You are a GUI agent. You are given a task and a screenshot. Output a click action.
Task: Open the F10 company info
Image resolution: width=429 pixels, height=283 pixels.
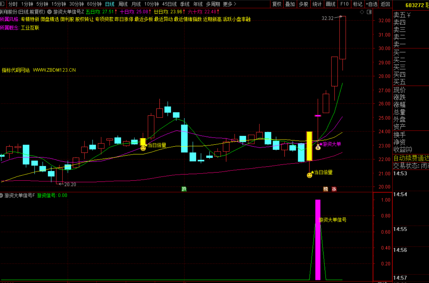tap(344, 4)
